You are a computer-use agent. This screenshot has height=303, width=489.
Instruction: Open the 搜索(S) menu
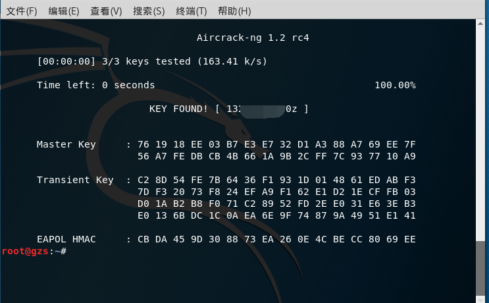pos(149,11)
